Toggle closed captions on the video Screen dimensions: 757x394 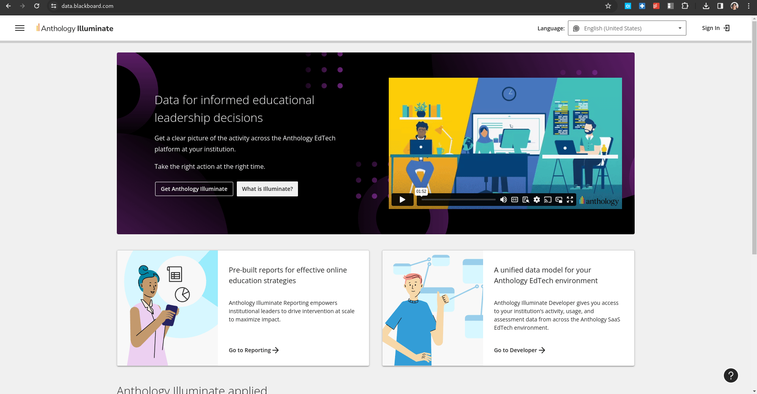click(x=515, y=200)
